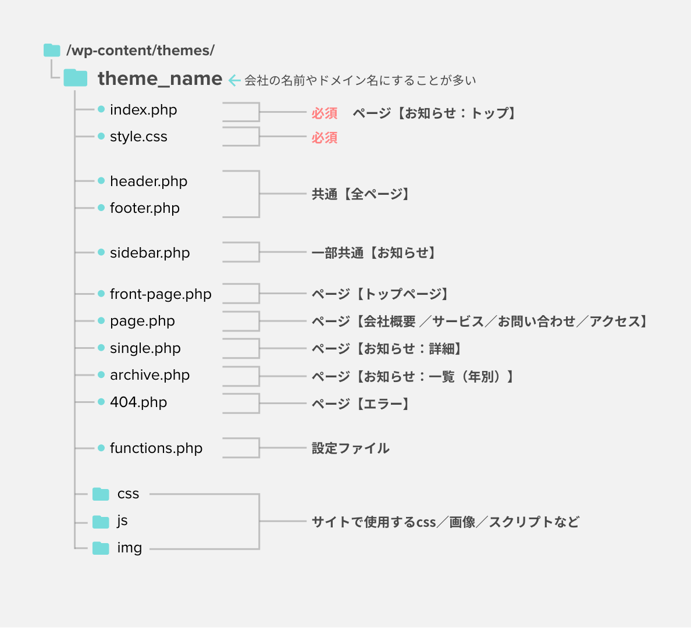Click the js folder icon
The height and width of the screenshot is (628, 691).
pyautogui.click(x=101, y=522)
